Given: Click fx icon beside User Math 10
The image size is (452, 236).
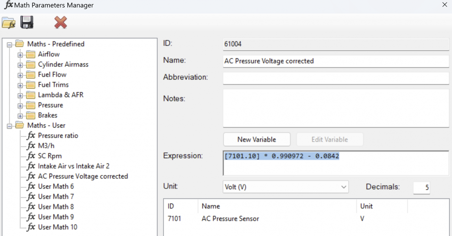Looking at the screenshot, I should coord(31,227).
